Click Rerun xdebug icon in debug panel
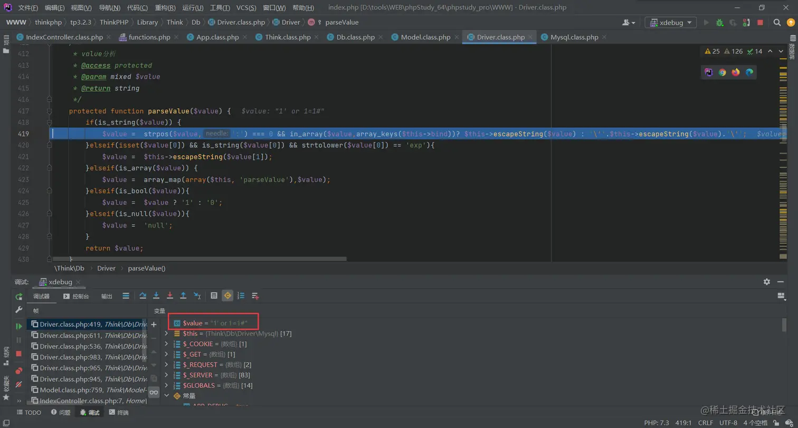Viewport: 798px width, 428px height. click(19, 296)
